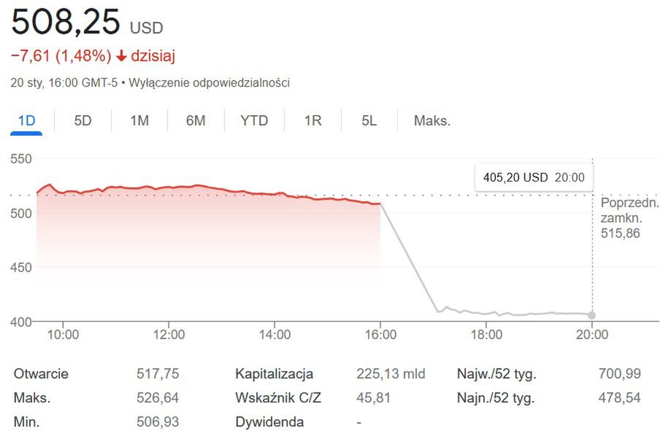Screen dimensions: 660x431
Task: Click the Kapitalizacja market cap value
Action: click(x=391, y=374)
